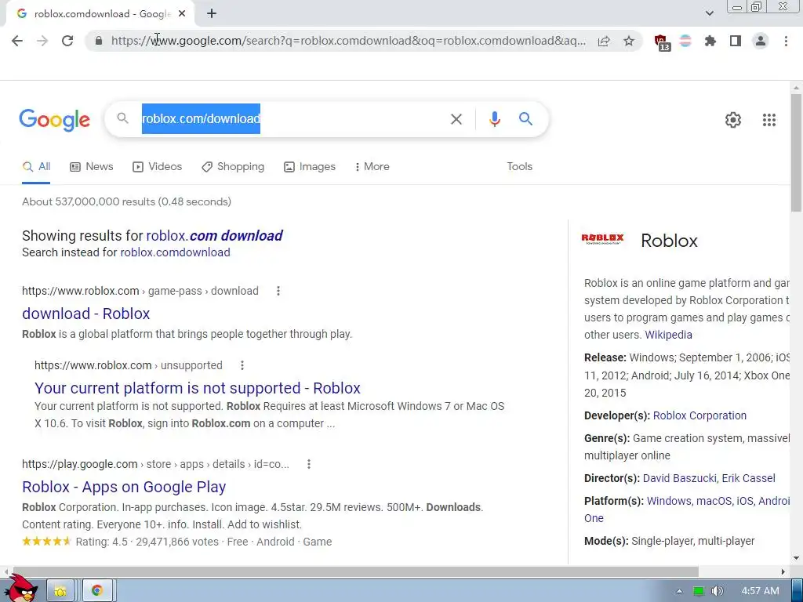803x602 pixels.
Task: Open the Google apps grid
Action: pyautogui.click(x=768, y=120)
